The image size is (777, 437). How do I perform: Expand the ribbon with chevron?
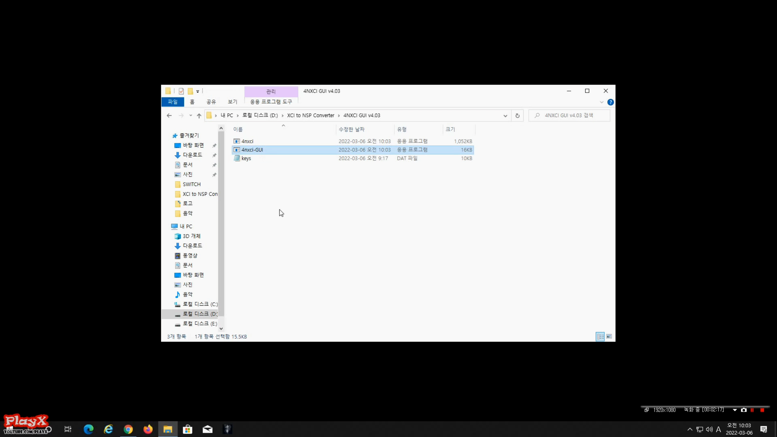tap(602, 102)
